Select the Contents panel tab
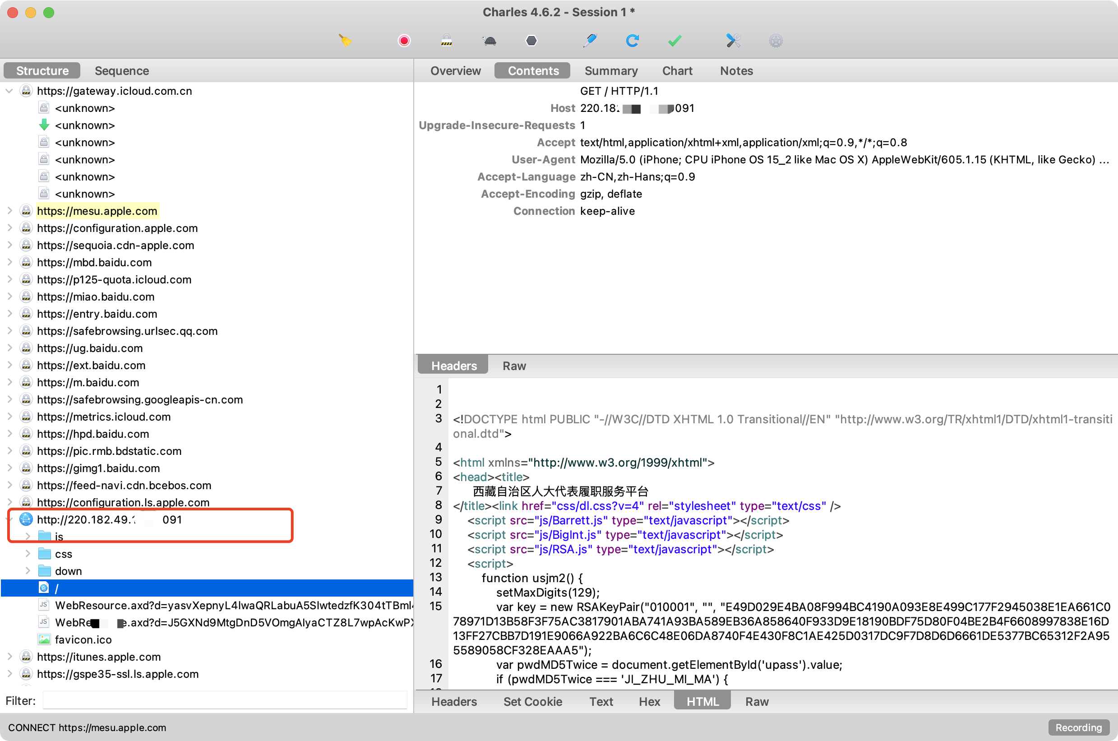The width and height of the screenshot is (1118, 741). 532,70
